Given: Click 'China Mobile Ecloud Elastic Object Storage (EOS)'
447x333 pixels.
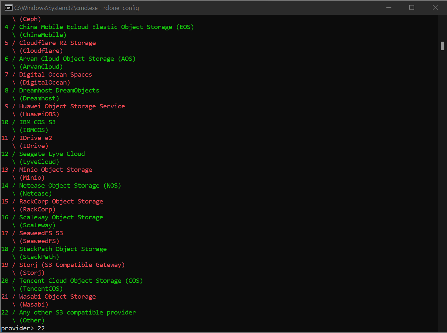Looking at the screenshot, I should (x=106, y=27).
